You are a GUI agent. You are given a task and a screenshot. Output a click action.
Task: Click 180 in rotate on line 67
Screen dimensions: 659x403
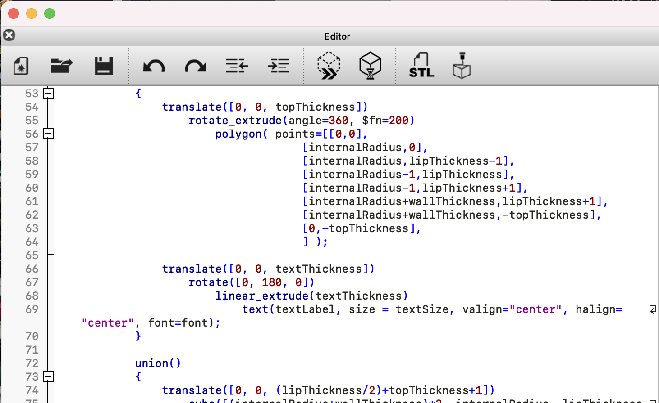tap(272, 282)
